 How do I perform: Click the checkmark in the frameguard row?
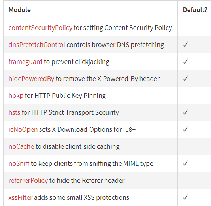(185, 62)
